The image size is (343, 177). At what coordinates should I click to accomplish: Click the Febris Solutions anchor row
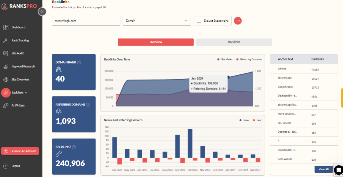304,114
